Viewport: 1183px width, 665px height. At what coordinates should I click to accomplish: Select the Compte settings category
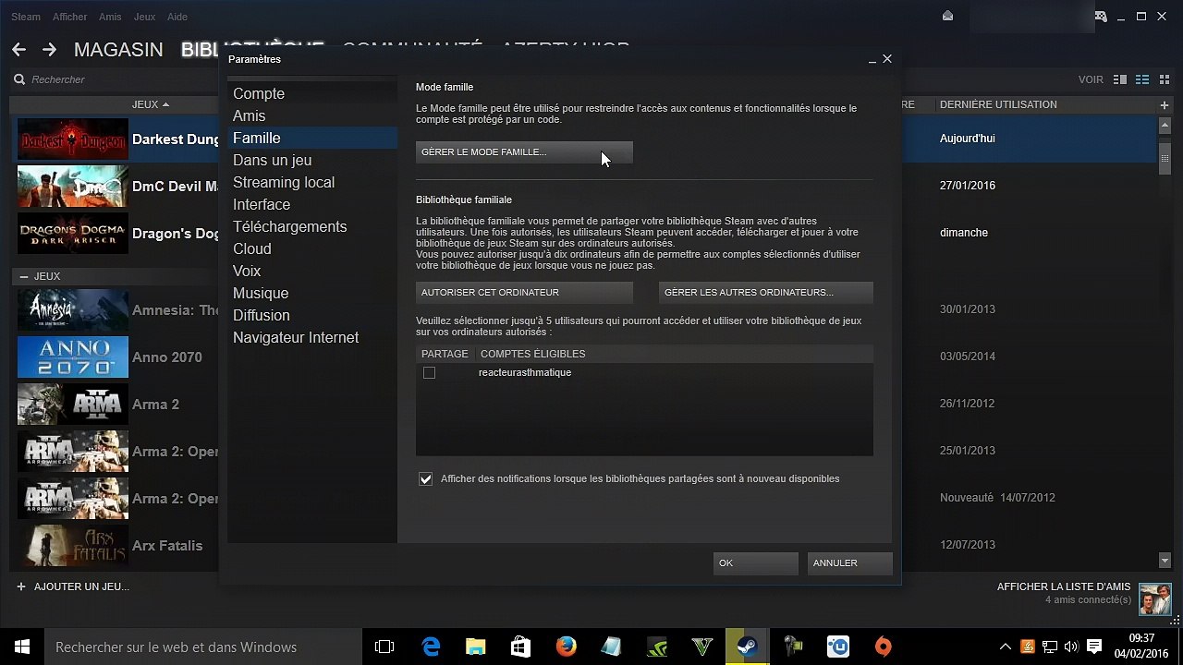coord(312,94)
